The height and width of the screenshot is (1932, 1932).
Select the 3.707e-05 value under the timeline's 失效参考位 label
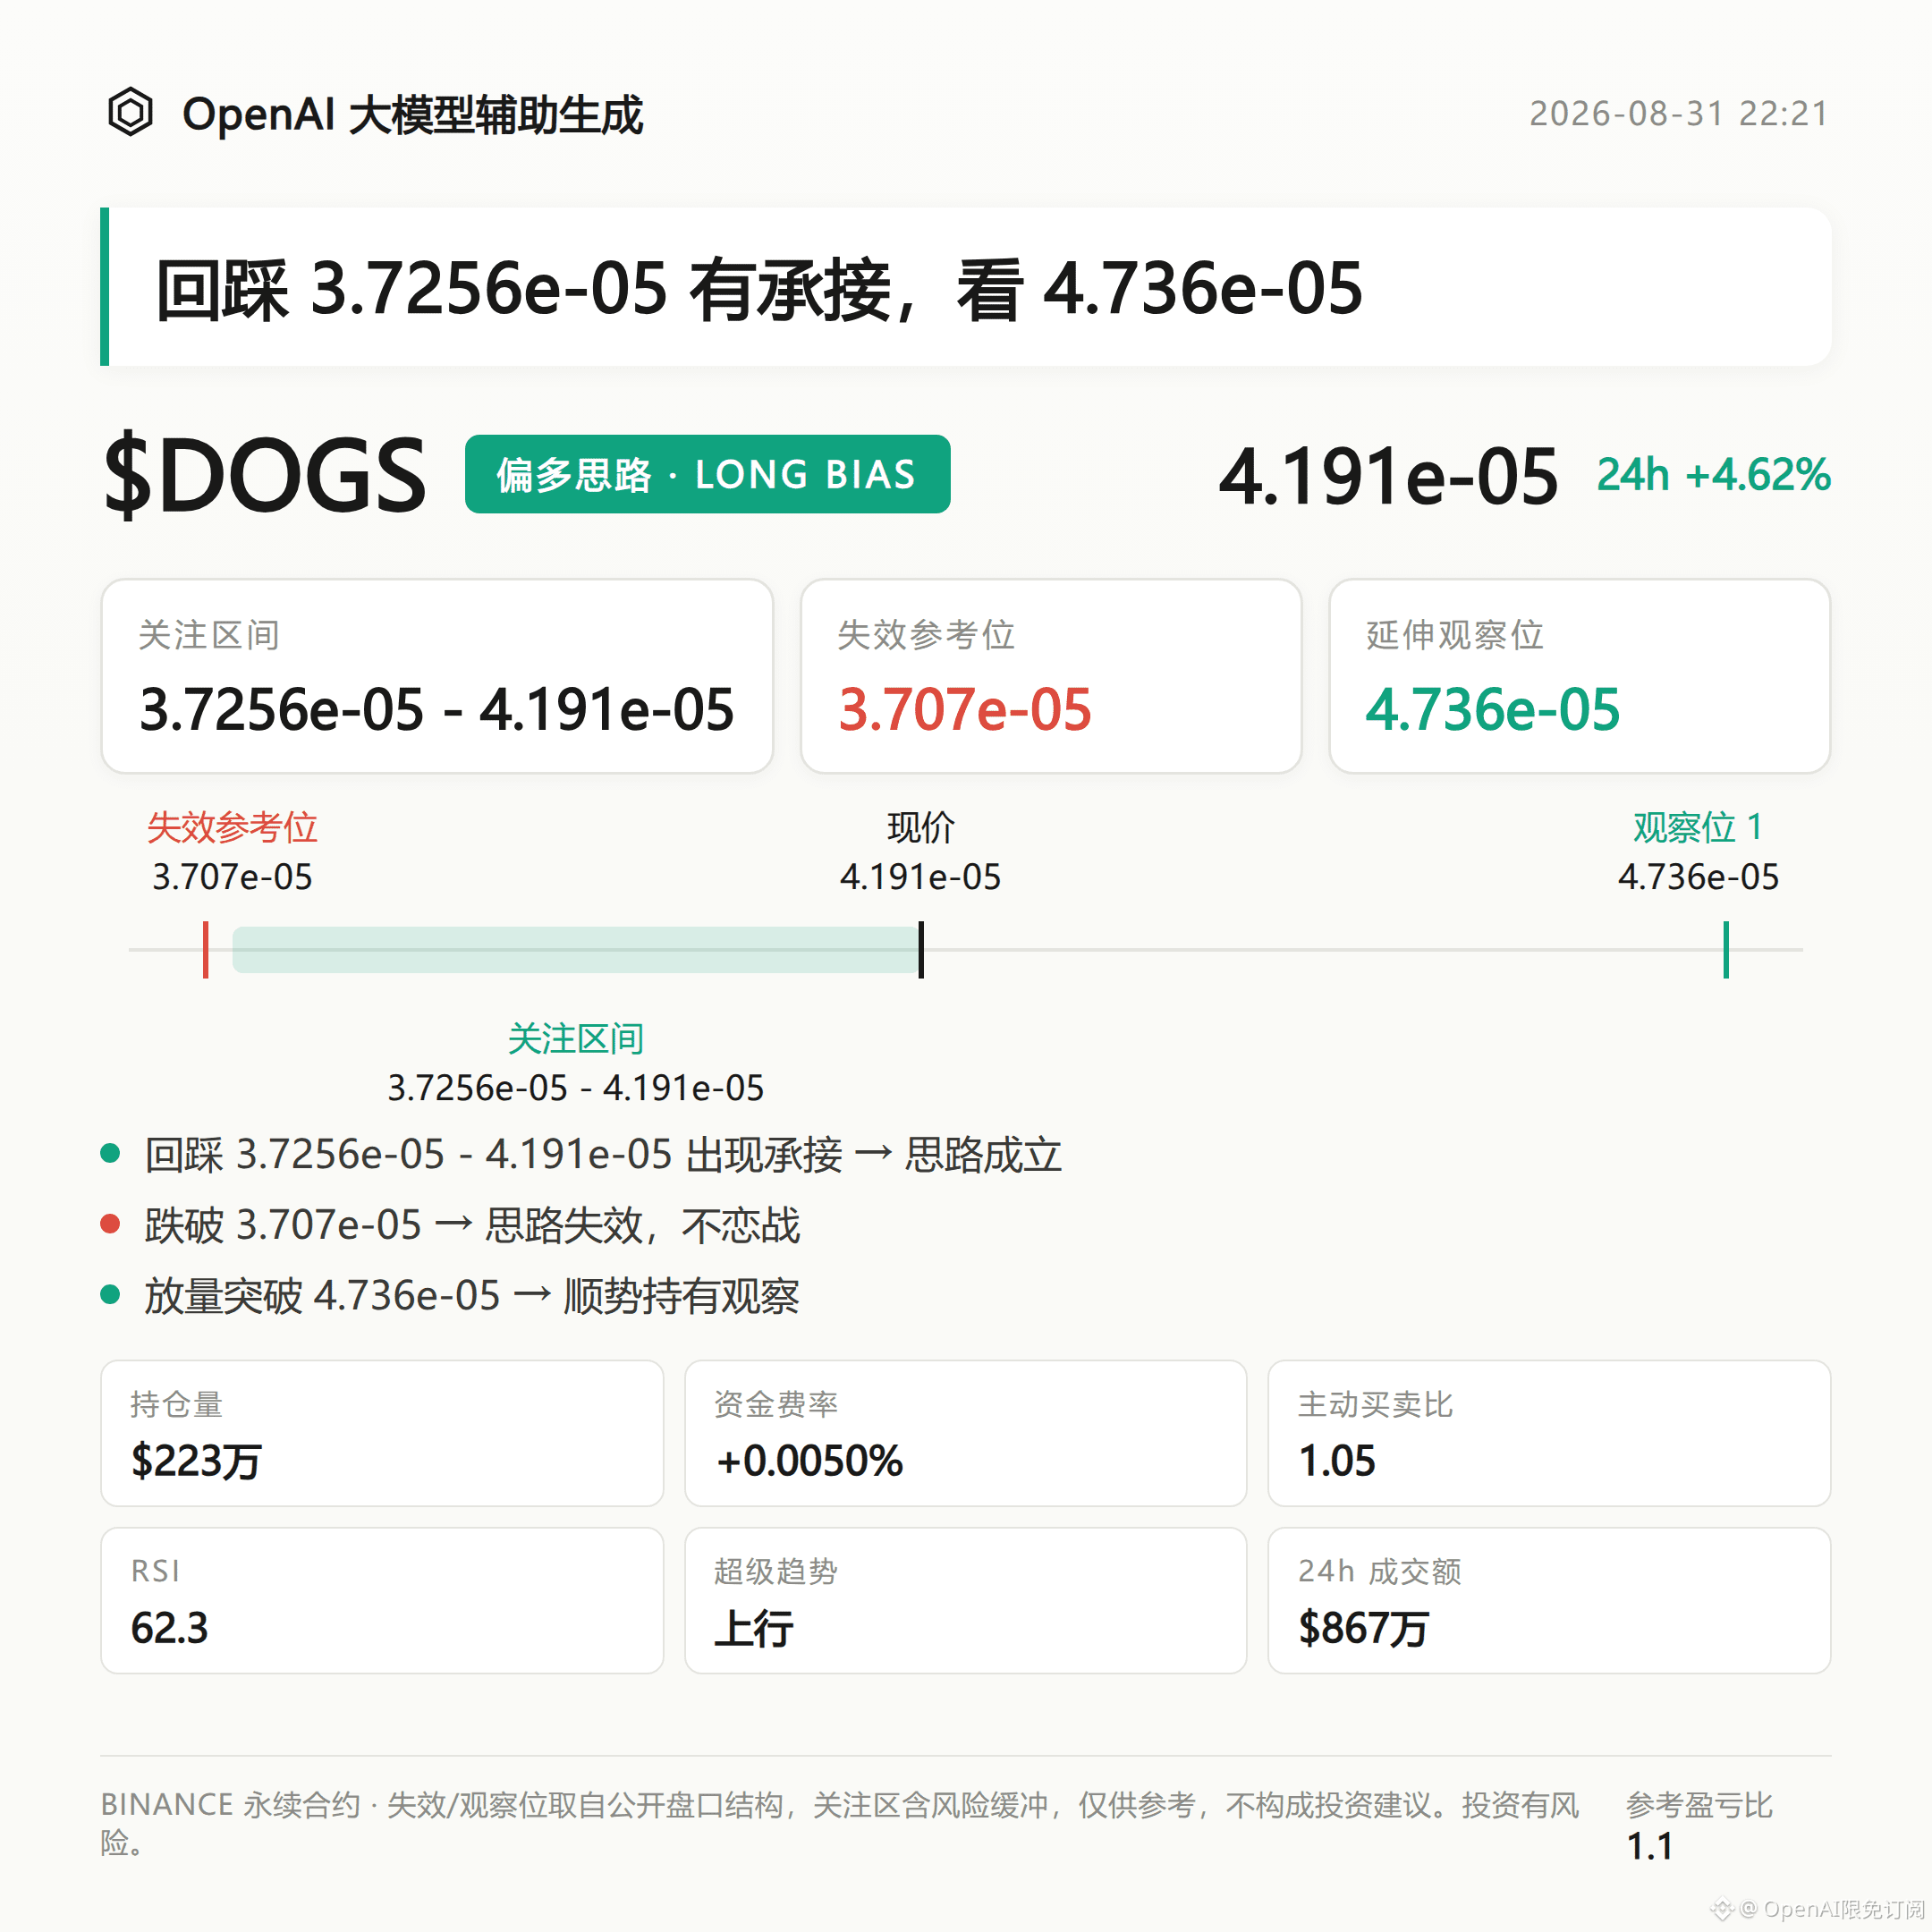pos(232,877)
